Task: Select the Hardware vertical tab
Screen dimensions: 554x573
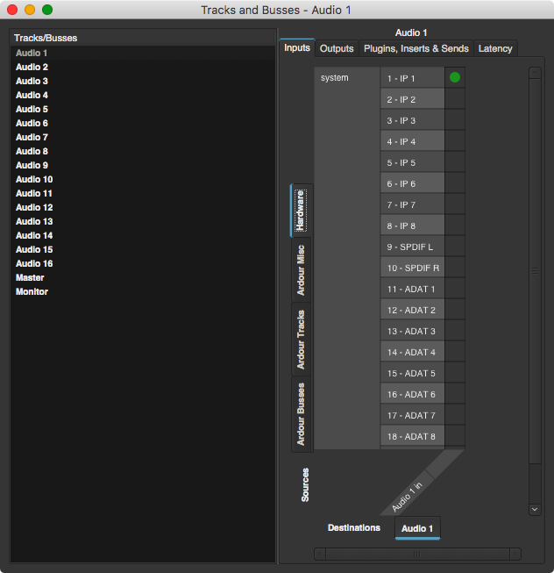Action: click(x=301, y=211)
